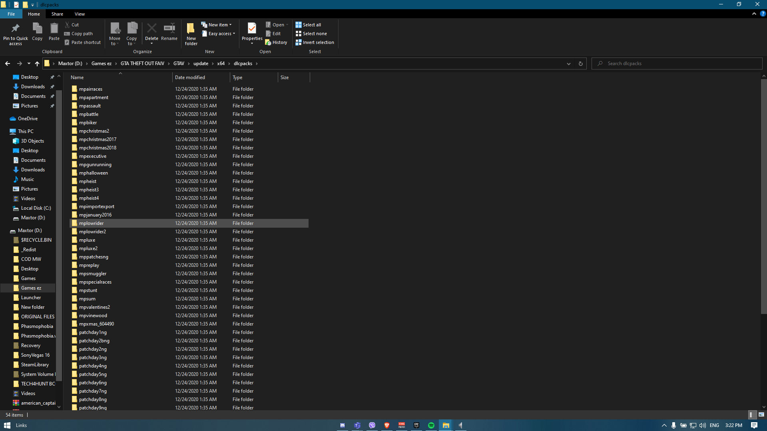Switch to the View ribbon tab
Image resolution: width=767 pixels, height=431 pixels.
(x=80, y=14)
